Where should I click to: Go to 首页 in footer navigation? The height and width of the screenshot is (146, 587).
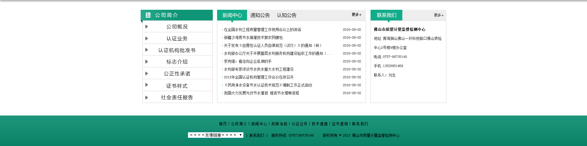(223, 124)
